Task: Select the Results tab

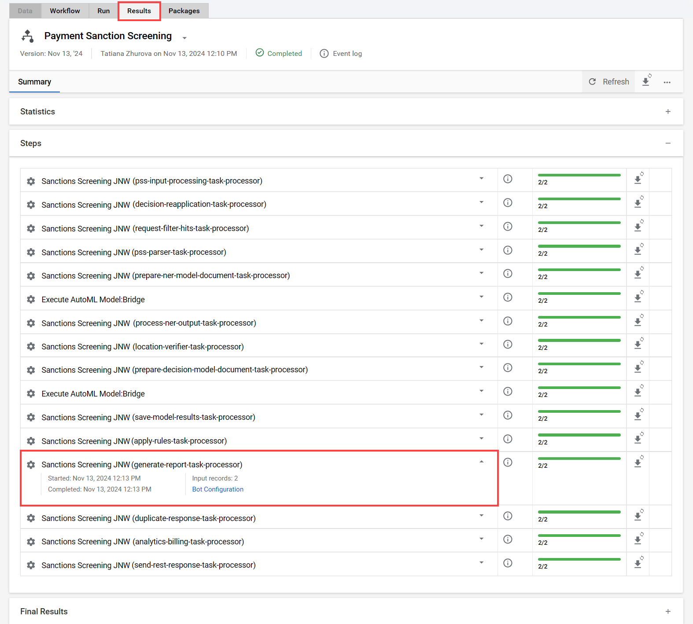Action: (x=139, y=11)
